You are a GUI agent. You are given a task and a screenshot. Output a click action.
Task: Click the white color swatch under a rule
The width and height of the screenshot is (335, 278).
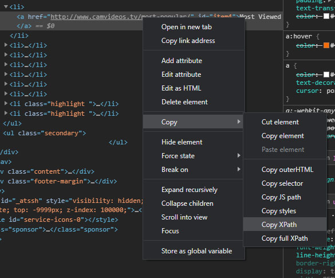pos(326,75)
